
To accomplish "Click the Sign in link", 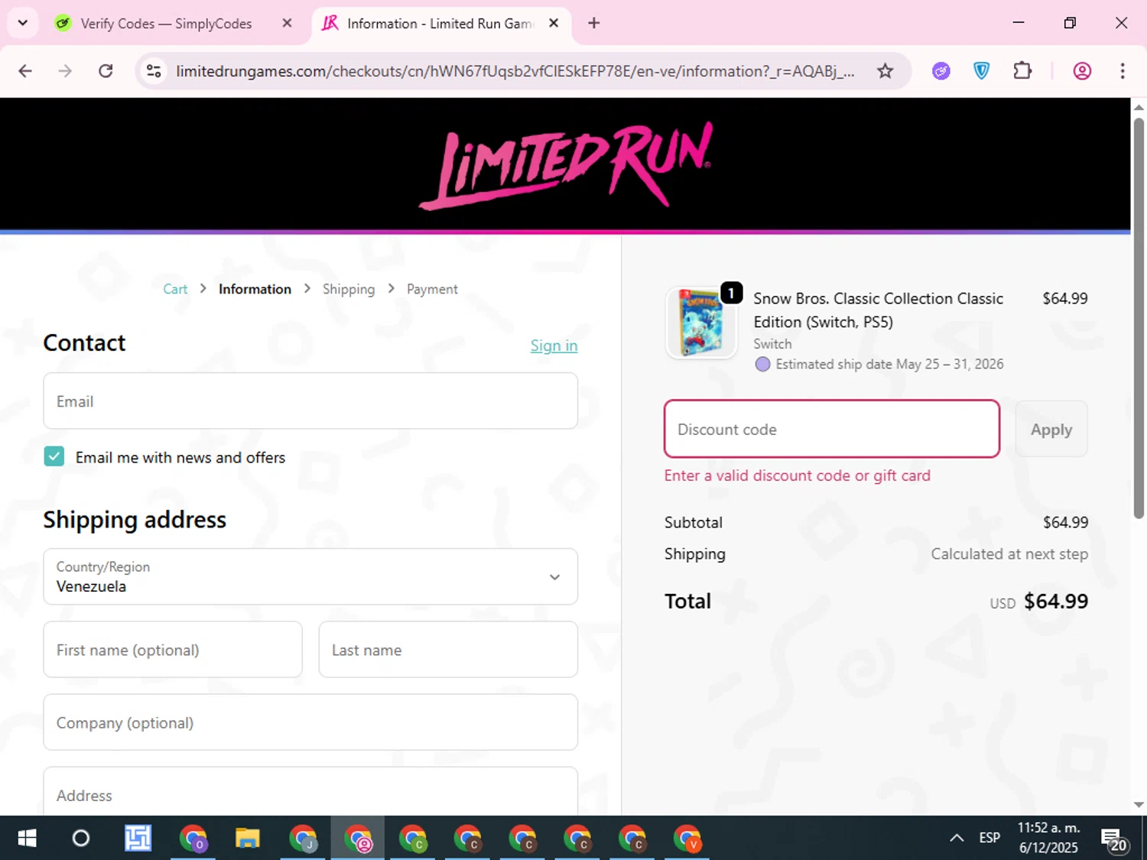I will [554, 346].
